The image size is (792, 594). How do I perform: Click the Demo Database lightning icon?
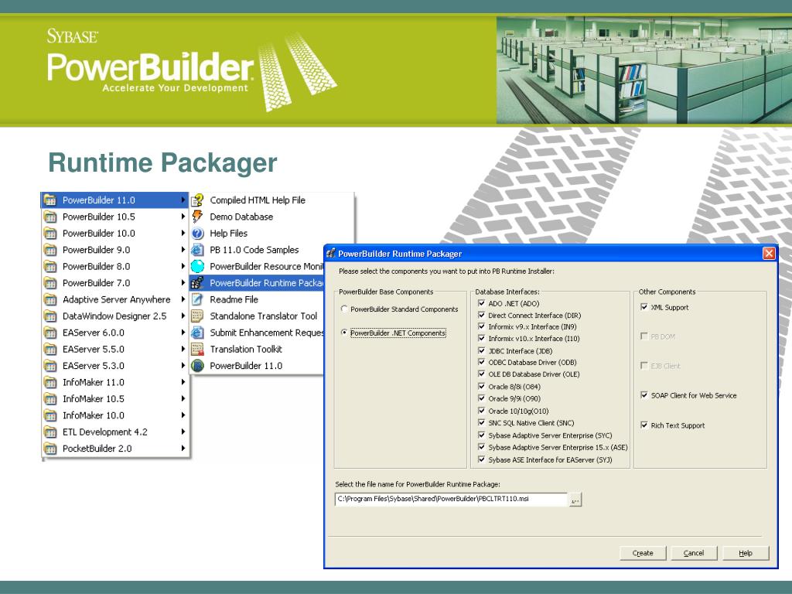pos(197,217)
